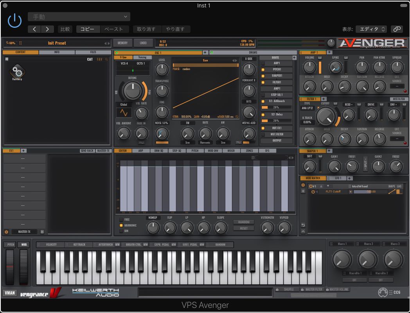Click the RANDOM button
The height and width of the screenshot is (313, 410).
pyautogui.click(x=244, y=222)
